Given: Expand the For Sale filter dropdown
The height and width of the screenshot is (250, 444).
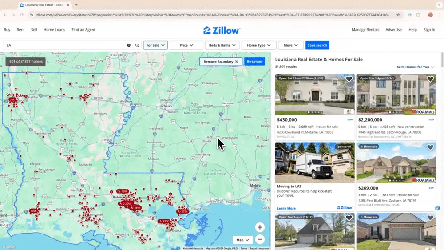Looking at the screenshot, I should pos(155,45).
